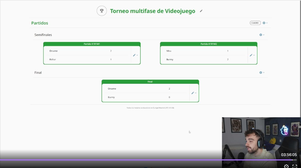This screenshot has height=168, width=301.
Task: Select the green Final match header
Action: [x=150, y=82]
